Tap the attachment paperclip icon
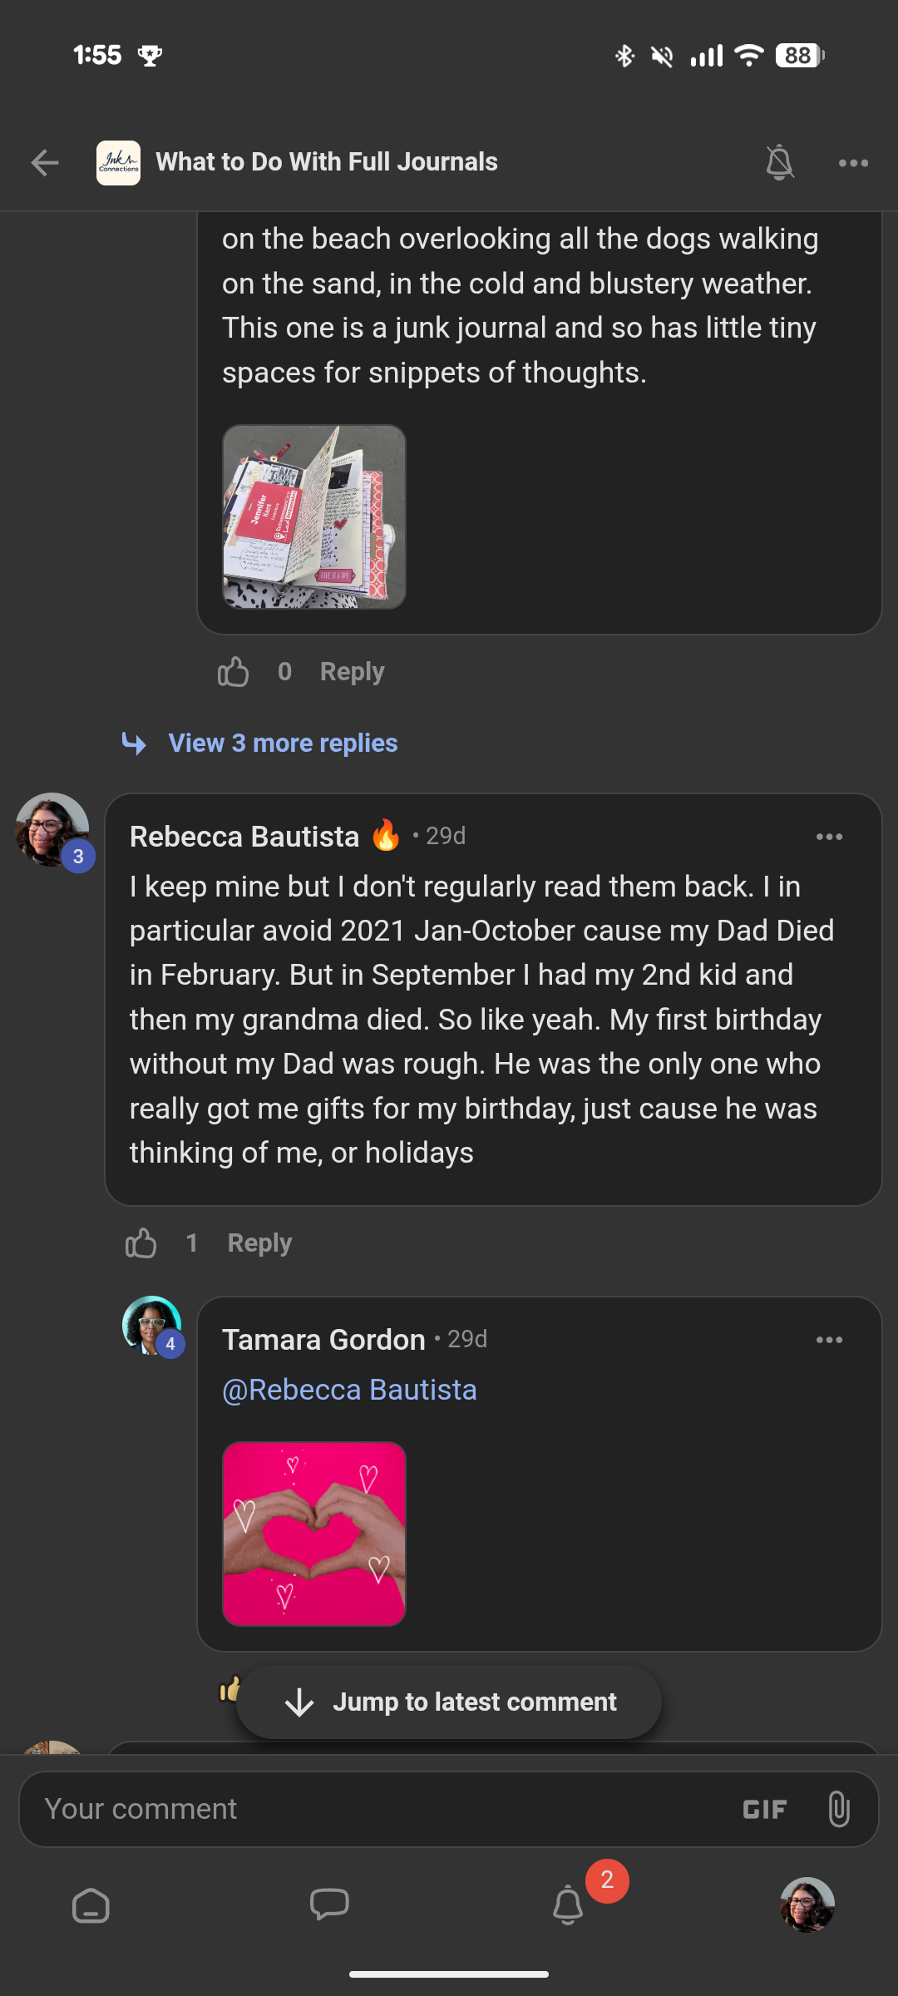The width and height of the screenshot is (898, 1996). coord(839,1809)
